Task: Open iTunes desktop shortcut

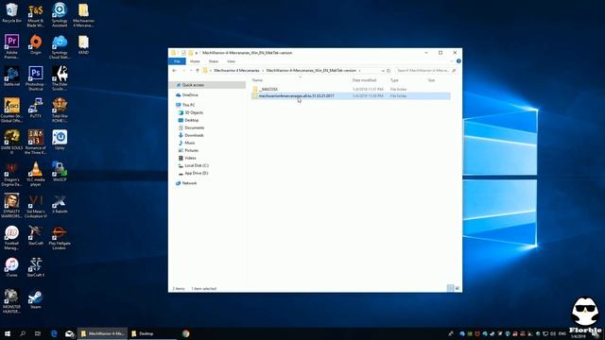Action: (11, 267)
